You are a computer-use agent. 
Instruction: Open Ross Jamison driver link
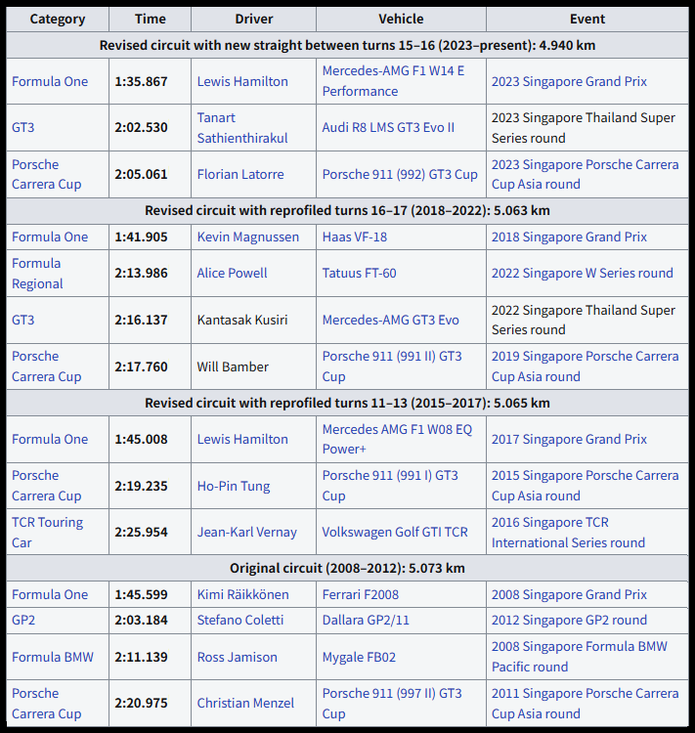coord(238,657)
